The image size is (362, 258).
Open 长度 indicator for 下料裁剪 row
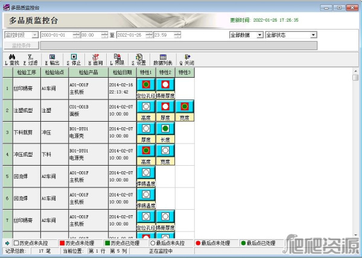click(165, 128)
